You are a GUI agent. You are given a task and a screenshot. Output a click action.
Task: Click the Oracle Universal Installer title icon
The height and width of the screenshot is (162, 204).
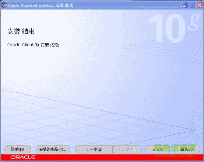(4, 5)
